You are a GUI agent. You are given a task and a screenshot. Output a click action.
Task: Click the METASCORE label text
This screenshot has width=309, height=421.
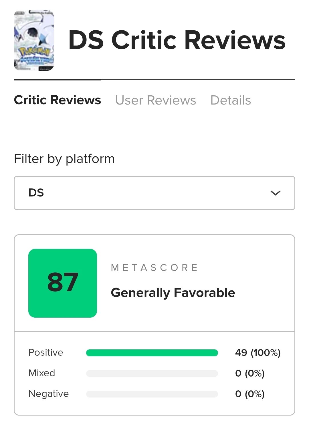tap(154, 267)
